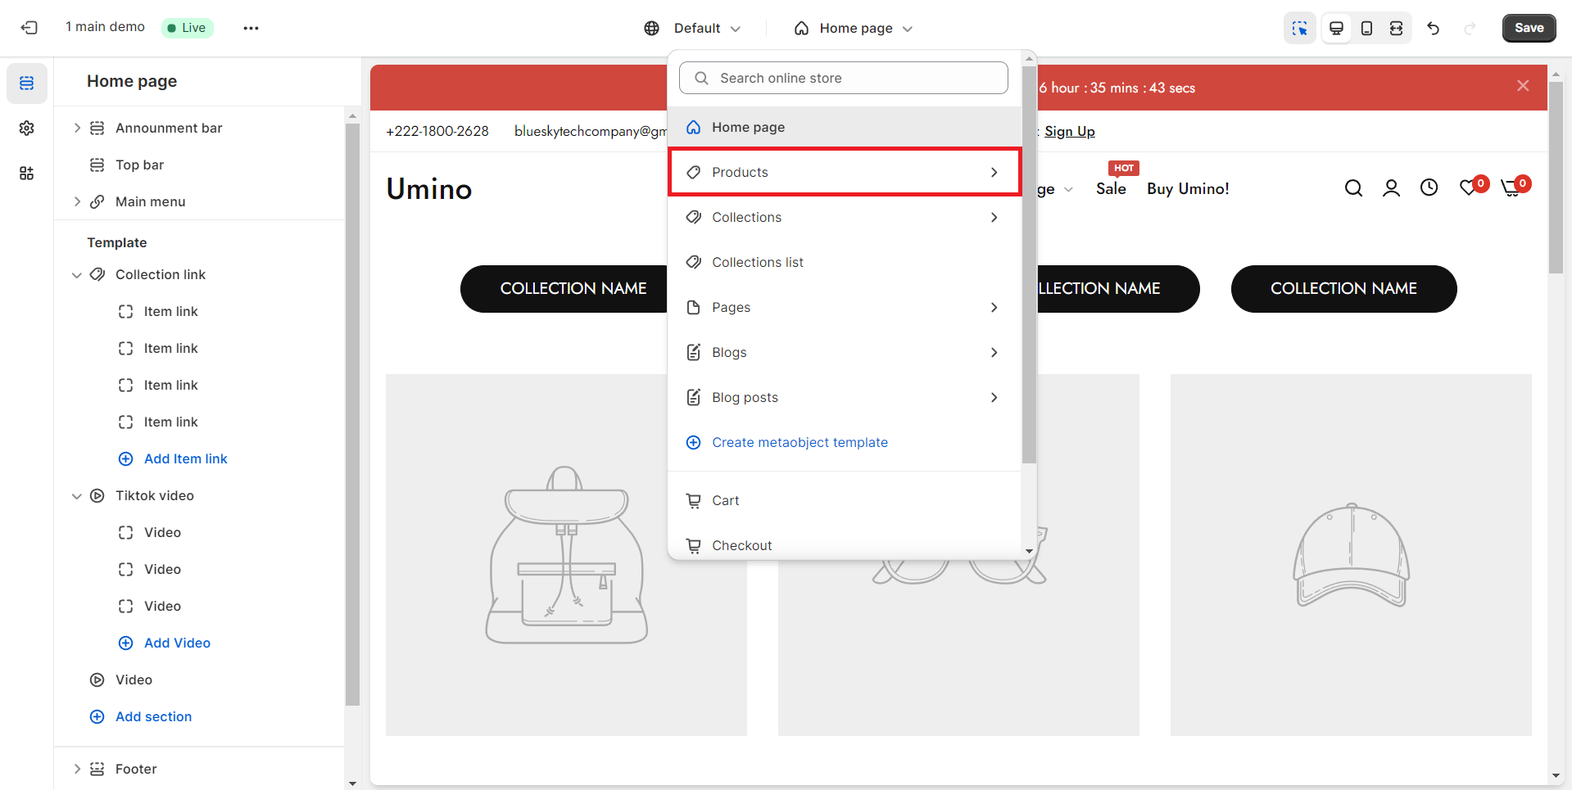Click the Search online store field
The height and width of the screenshot is (790, 1572).
tap(844, 78)
